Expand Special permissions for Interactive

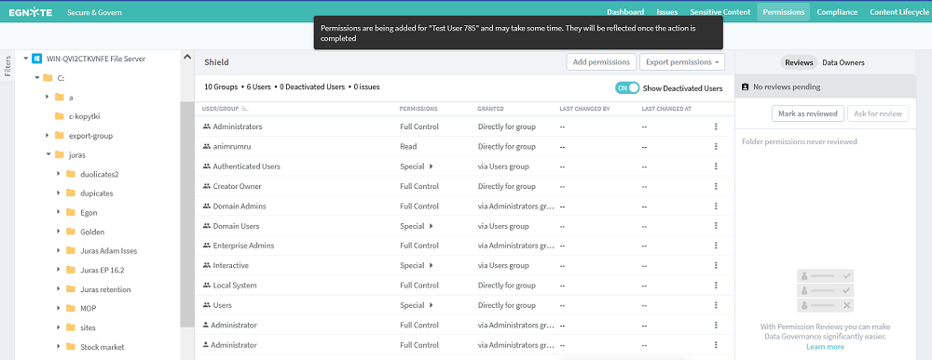tap(431, 265)
